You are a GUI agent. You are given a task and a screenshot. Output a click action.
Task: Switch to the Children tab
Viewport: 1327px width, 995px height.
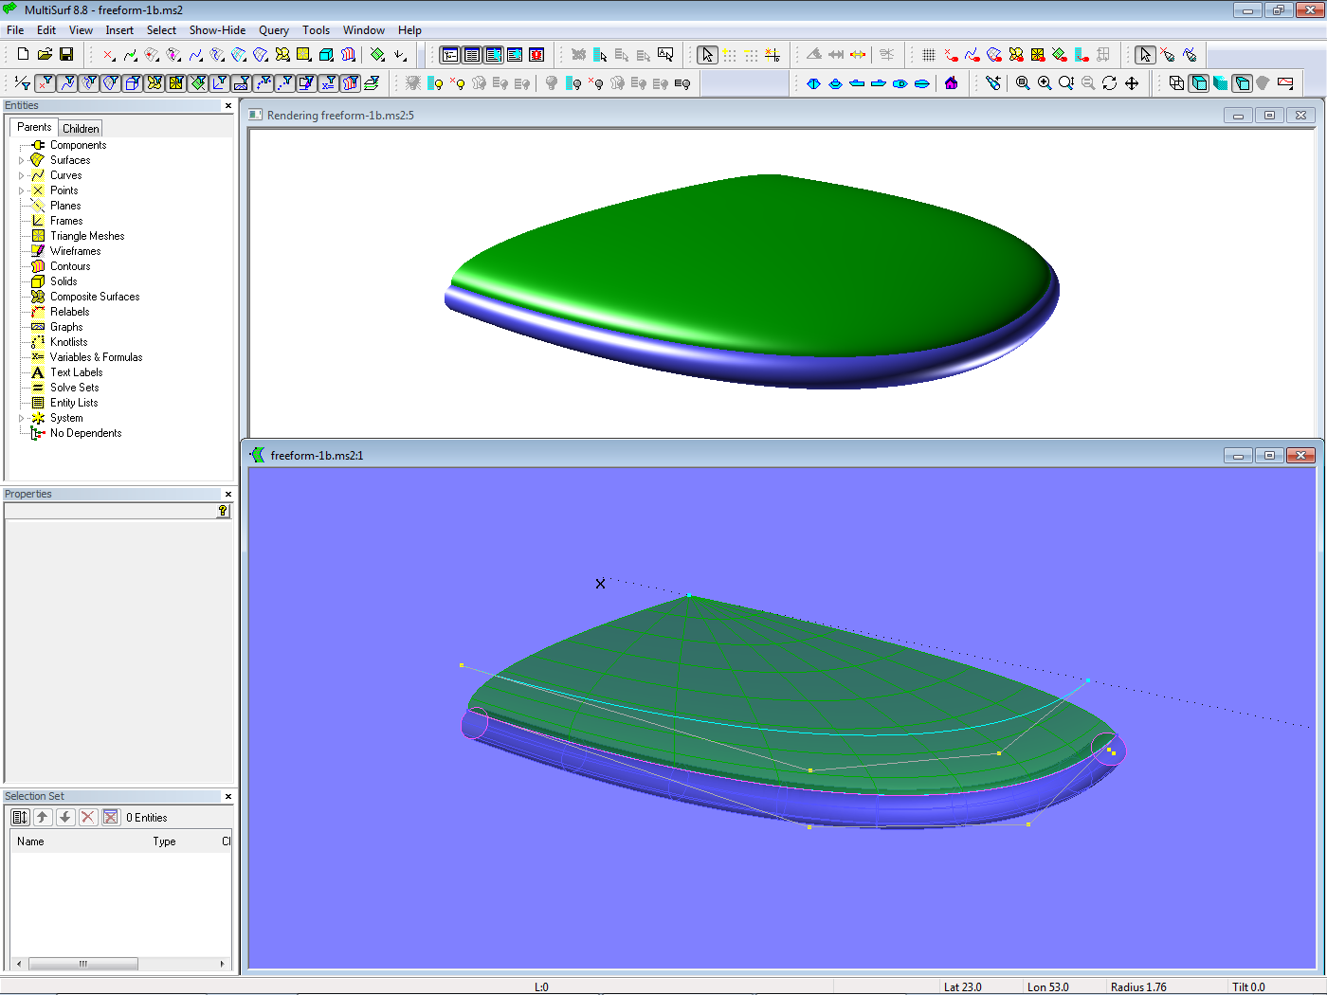(x=81, y=128)
